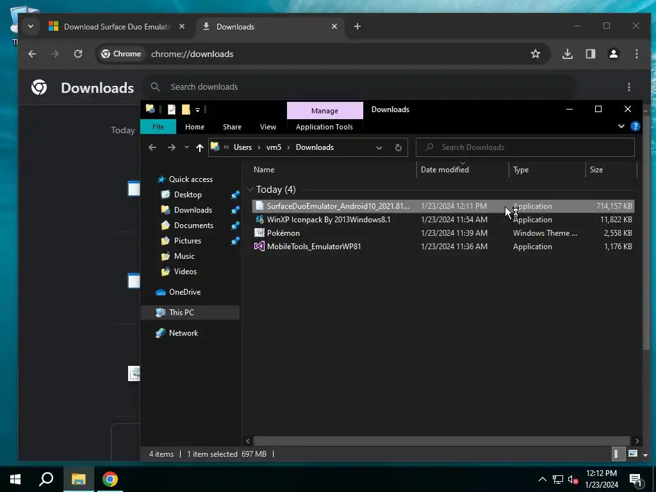Viewport: 656px width, 492px height.
Task: Open the address bar history dropdown
Action: click(x=379, y=148)
